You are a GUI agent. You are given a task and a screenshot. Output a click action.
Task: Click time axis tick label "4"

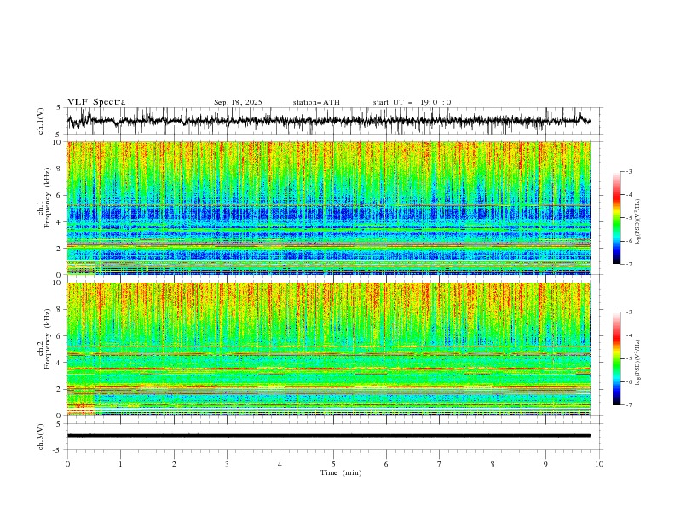point(280,464)
